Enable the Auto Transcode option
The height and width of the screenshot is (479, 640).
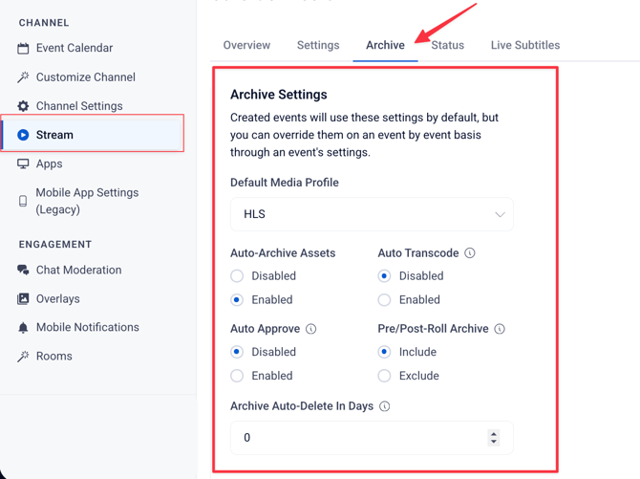click(x=384, y=300)
